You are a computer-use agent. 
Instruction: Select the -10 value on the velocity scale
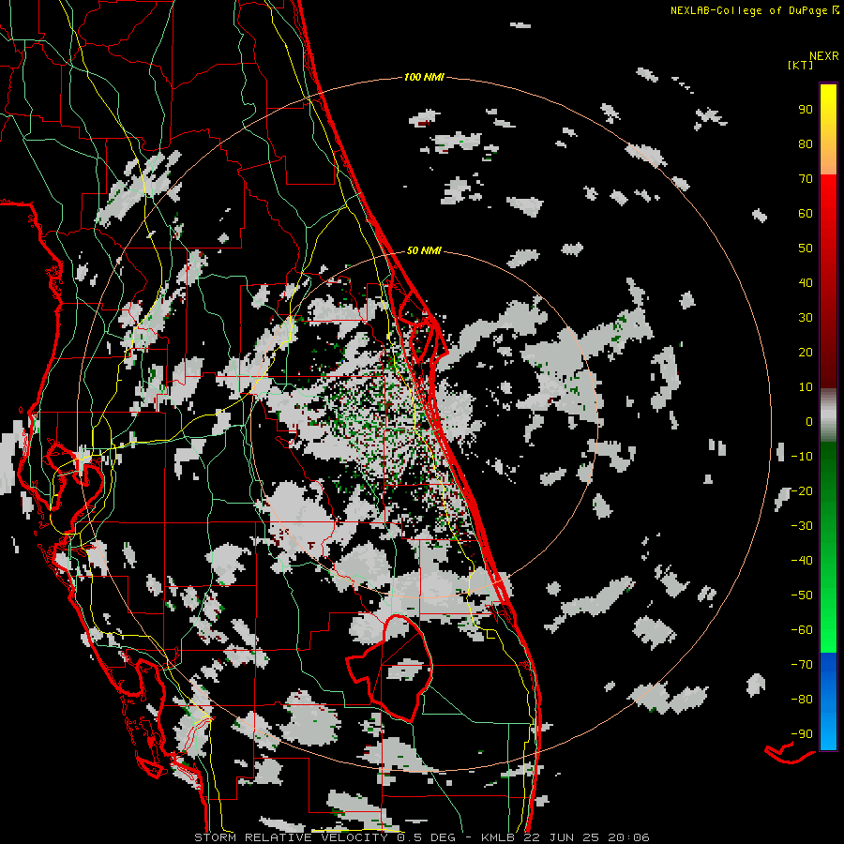(x=802, y=457)
